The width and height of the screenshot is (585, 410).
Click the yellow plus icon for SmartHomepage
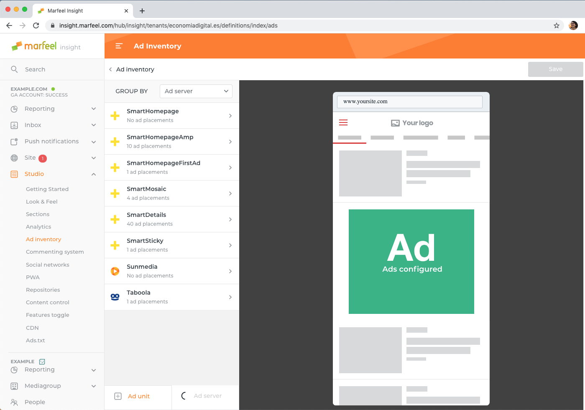click(x=115, y=116)
